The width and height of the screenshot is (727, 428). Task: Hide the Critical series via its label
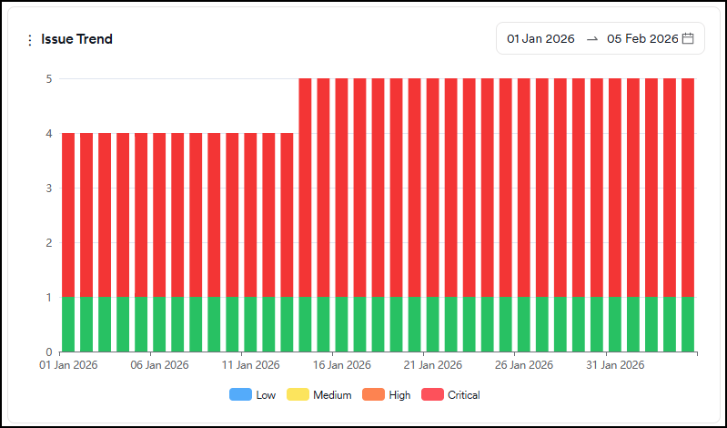click(x=463, y=395)
